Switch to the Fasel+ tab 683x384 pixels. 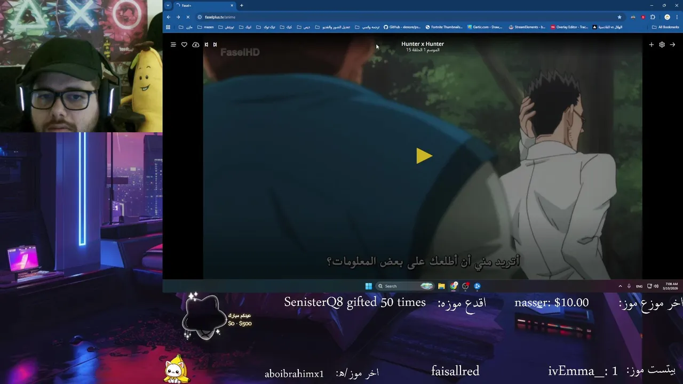pos(204,5)
